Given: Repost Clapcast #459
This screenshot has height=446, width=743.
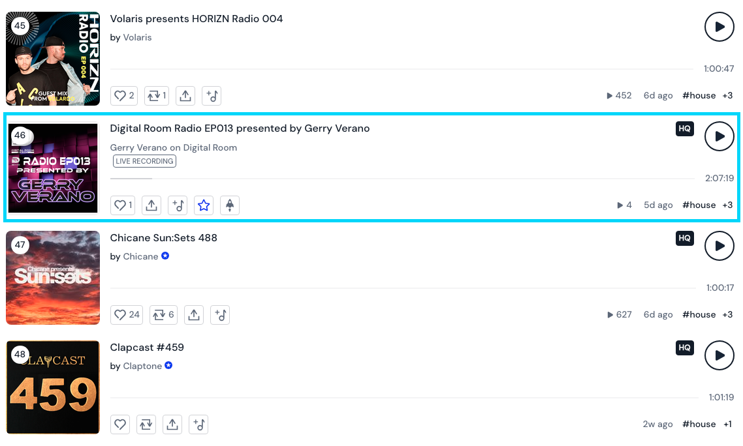Looking at the screenshot, I should pos(146,424).
